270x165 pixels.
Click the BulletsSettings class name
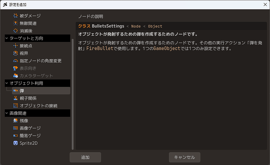(x=108, y=26)
